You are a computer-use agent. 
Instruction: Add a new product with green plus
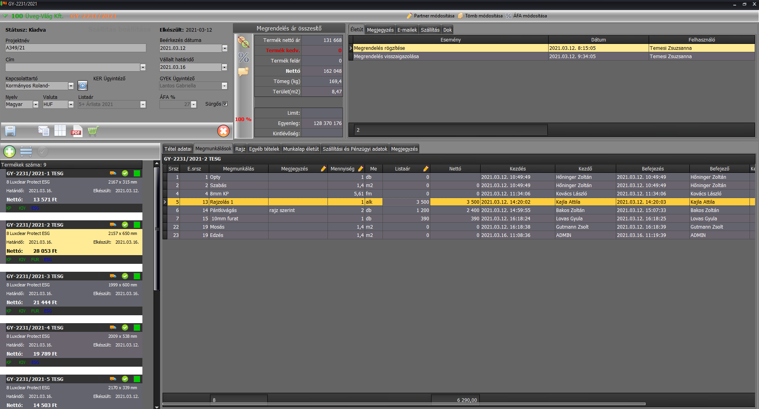tap(9, 151)
